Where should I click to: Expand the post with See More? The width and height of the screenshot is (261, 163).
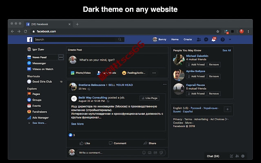click(x=77, y=124)
